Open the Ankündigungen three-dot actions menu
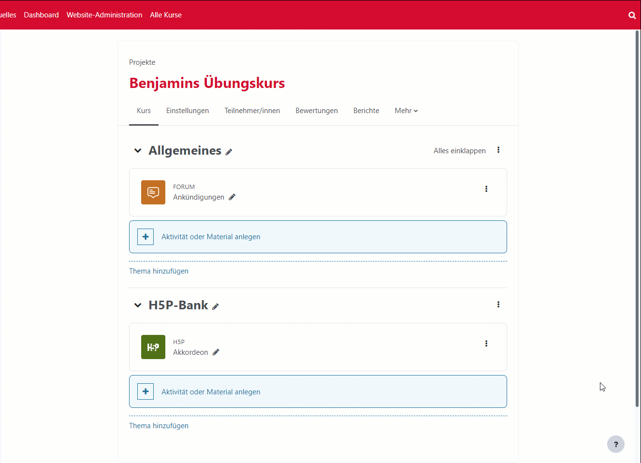Screen dimensions: 641x463 [486, 189]
